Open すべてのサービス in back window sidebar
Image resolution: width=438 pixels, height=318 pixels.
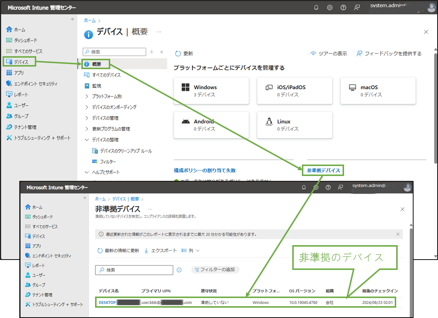(24, 51)
